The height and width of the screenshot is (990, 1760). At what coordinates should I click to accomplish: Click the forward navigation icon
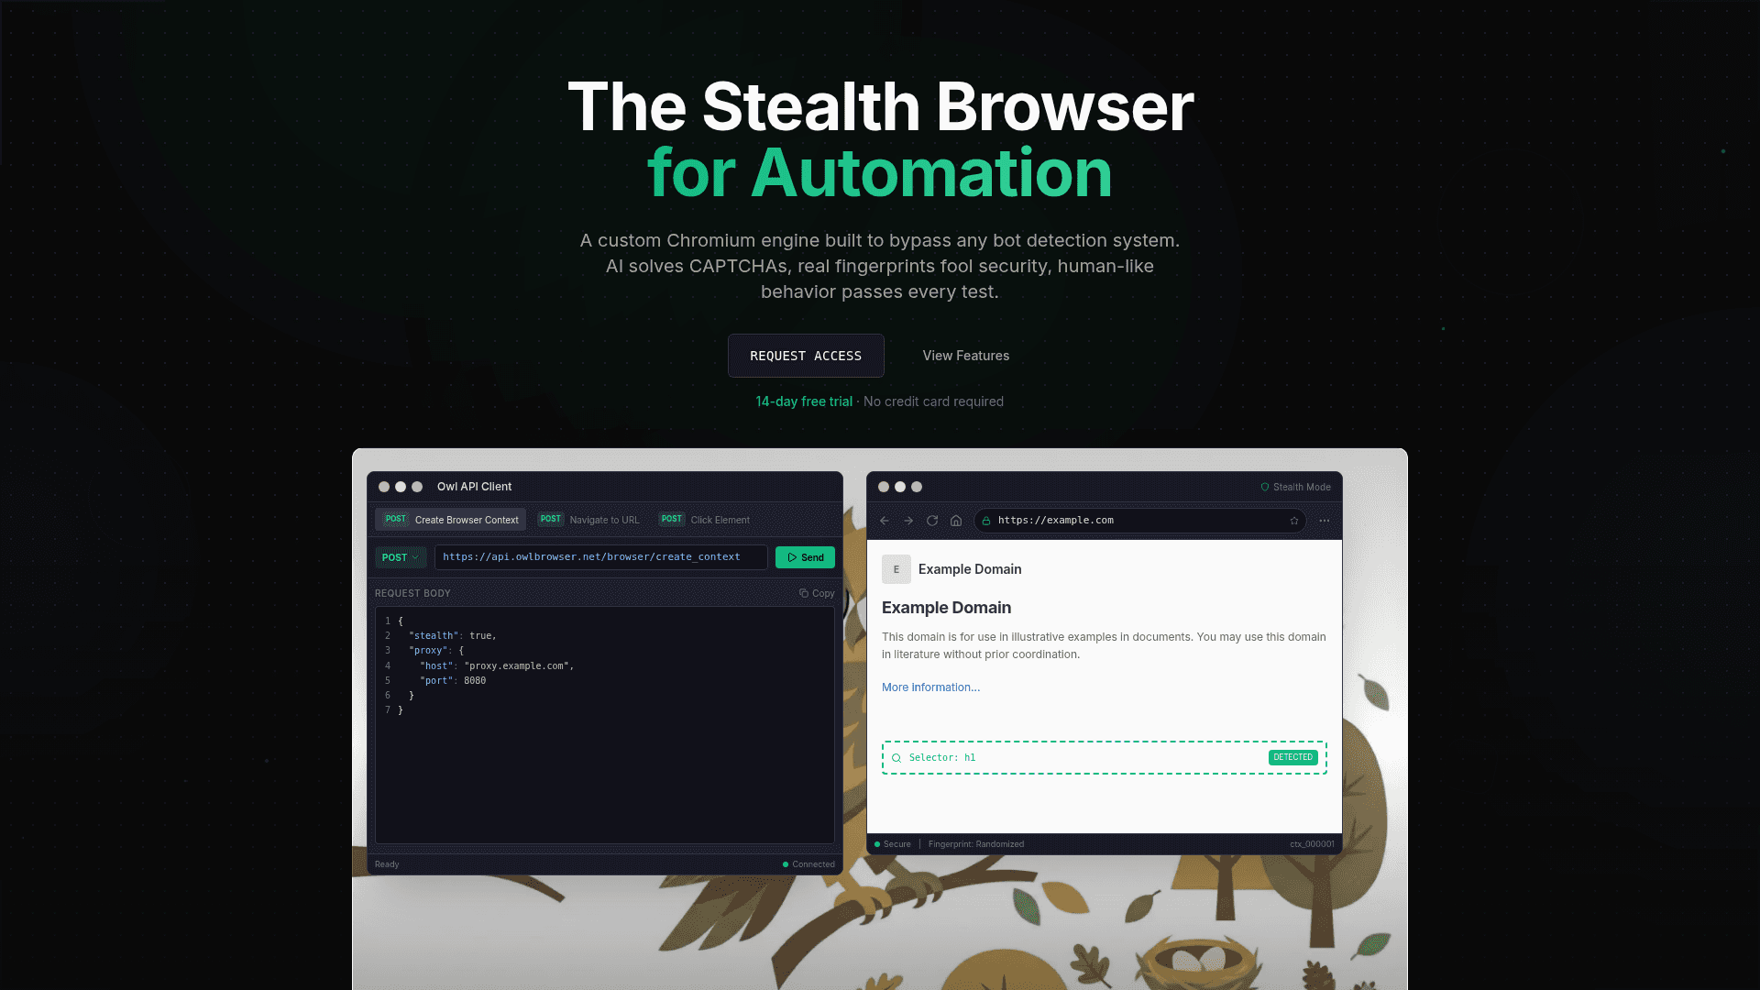(907, 520)
